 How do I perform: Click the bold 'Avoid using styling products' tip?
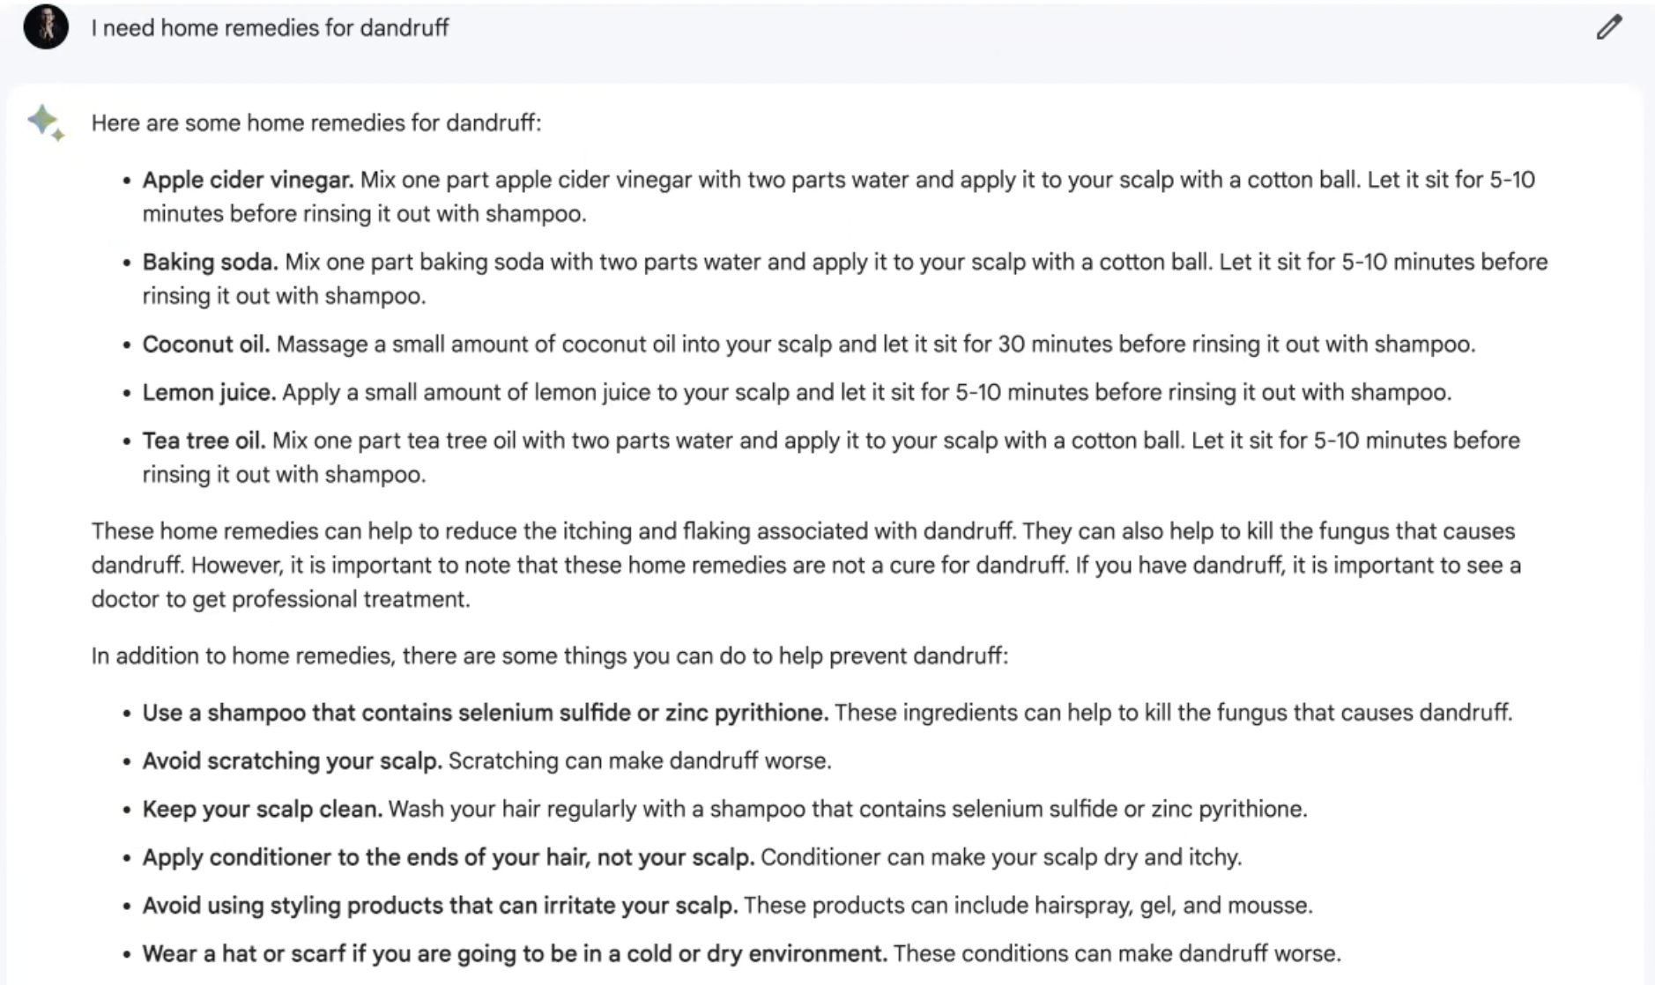440,906
